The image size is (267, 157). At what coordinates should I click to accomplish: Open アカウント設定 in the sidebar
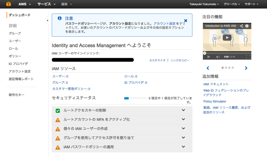point(20,71)
